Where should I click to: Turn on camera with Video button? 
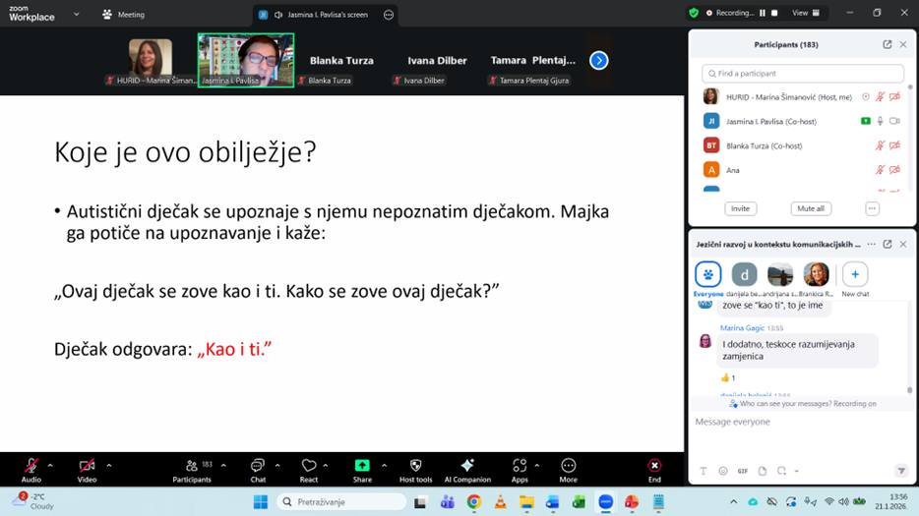(87, 465)
